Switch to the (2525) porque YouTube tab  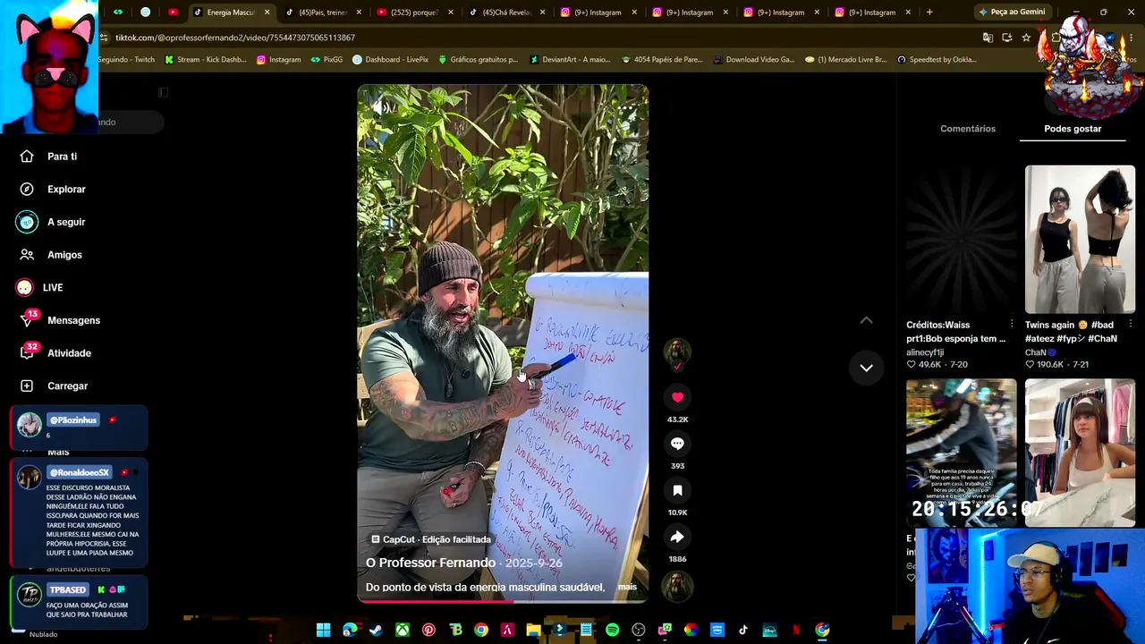point(414,13)
